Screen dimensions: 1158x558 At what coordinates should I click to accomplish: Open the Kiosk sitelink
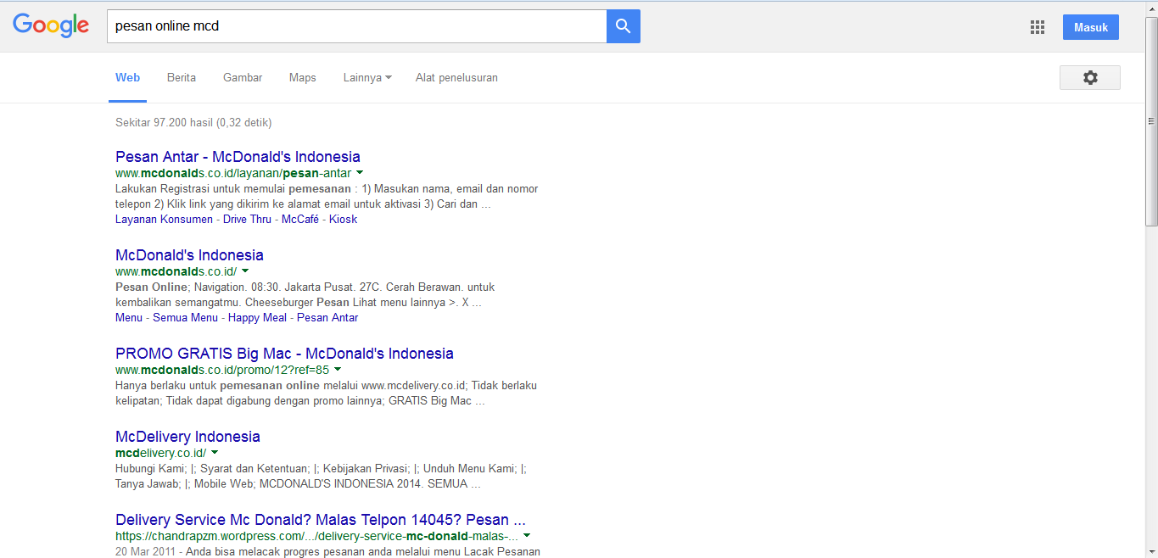click(x=344, y=220)
